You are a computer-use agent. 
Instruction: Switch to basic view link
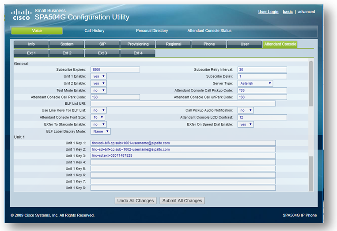[x=288, y=12]
